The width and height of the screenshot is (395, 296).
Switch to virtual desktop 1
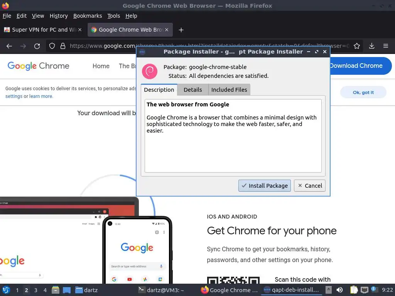[17, 290]
